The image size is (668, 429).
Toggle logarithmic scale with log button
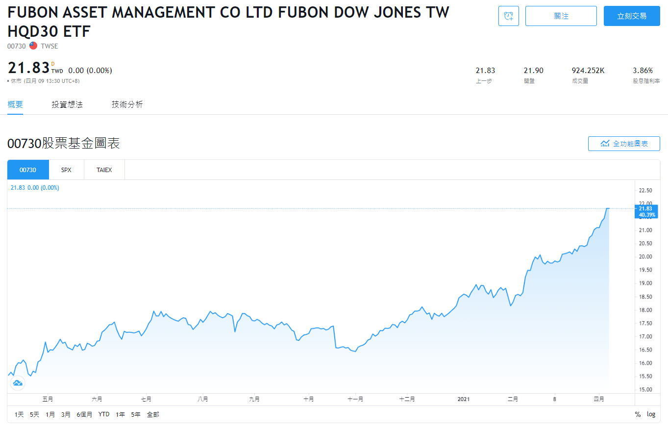pos(651,414)
